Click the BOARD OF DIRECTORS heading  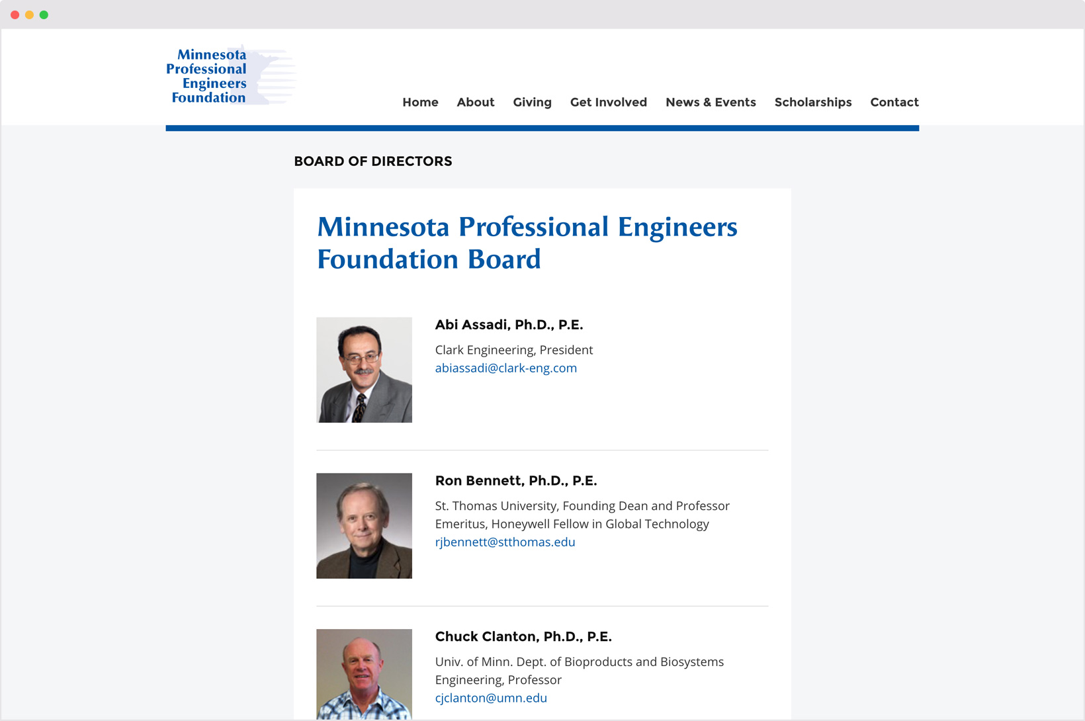[x=373, y=161]
